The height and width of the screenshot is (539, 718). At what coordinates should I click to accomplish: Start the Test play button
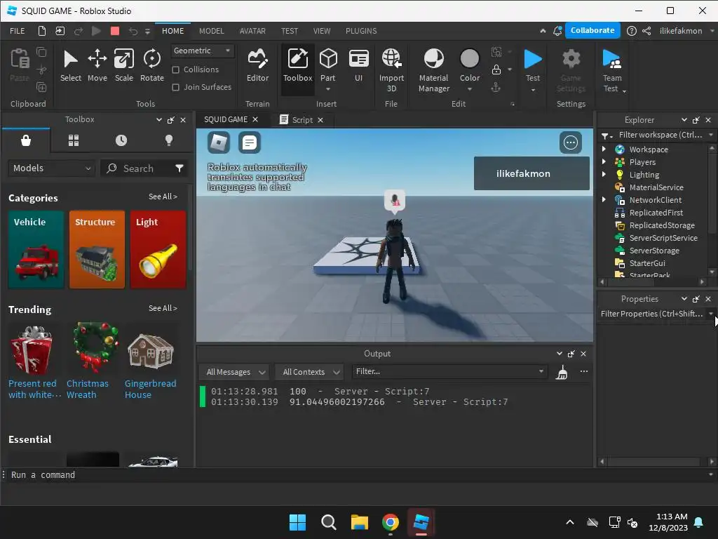click(x=533, y=59)
